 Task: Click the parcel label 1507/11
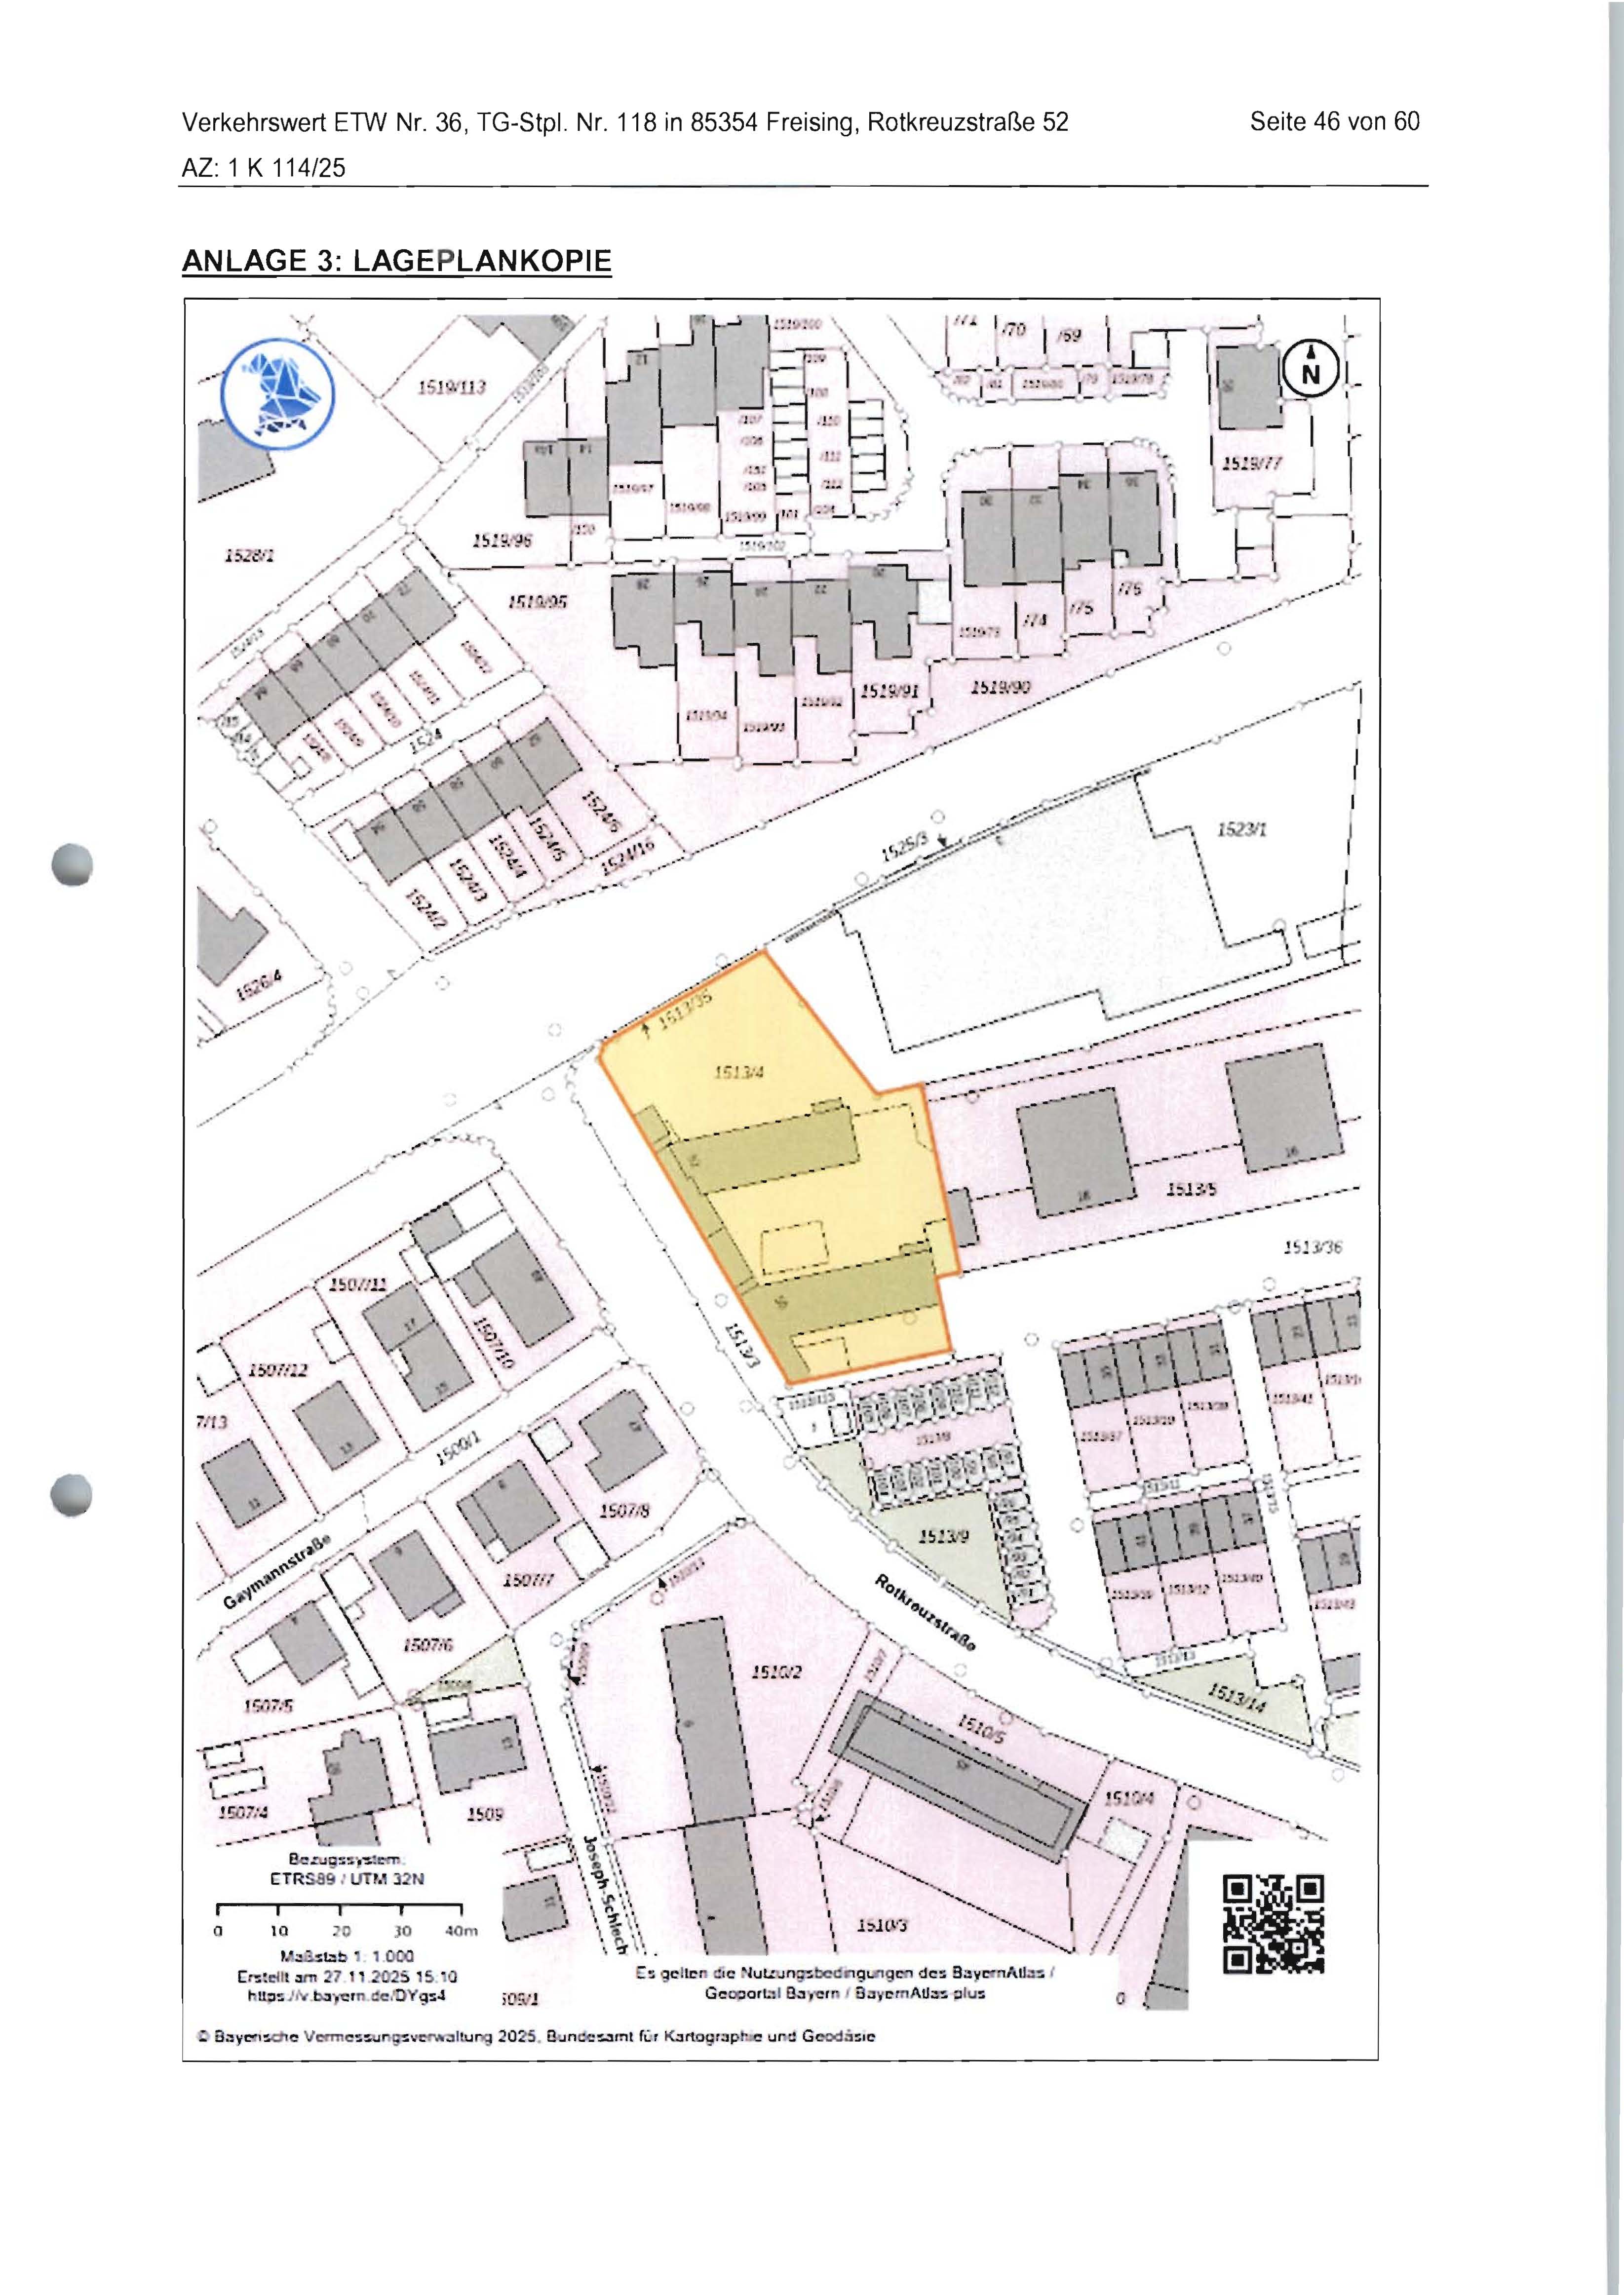pyautogui.click(x=358, y=1283)
